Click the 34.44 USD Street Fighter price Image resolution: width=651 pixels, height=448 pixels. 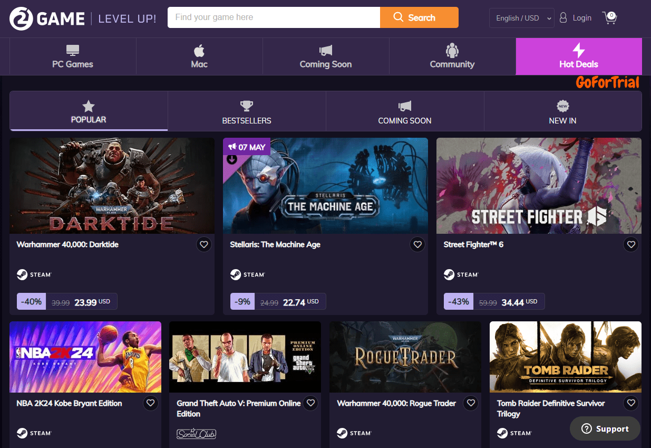point(519,302)
